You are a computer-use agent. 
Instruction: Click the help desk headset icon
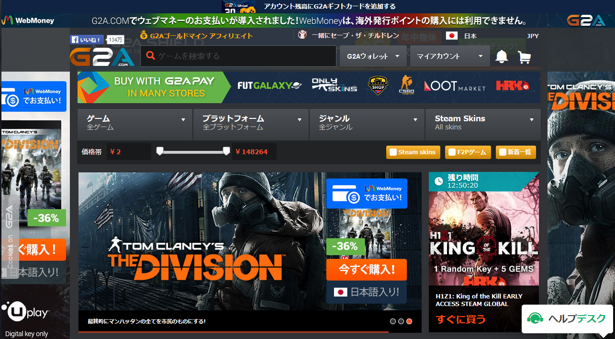(x=534, y=318)
